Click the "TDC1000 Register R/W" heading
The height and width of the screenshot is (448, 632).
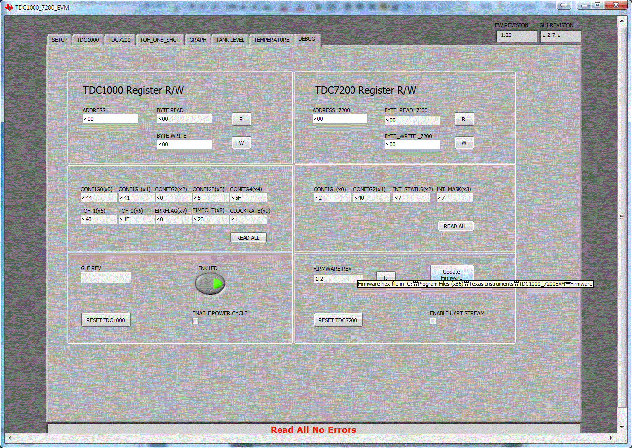(x=133, y=90)
